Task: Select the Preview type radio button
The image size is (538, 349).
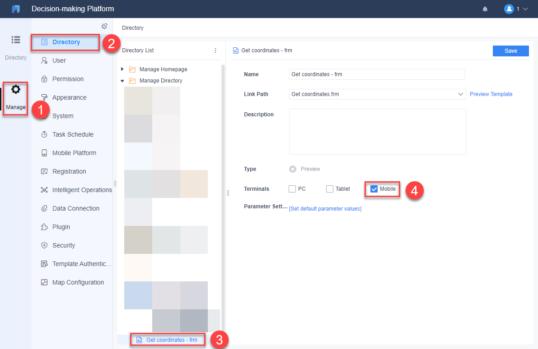Action: click(293, 169)
